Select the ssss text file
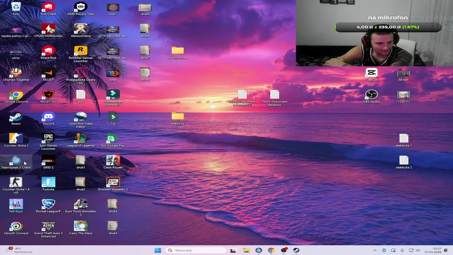453x255 pixels. point(81,97)
